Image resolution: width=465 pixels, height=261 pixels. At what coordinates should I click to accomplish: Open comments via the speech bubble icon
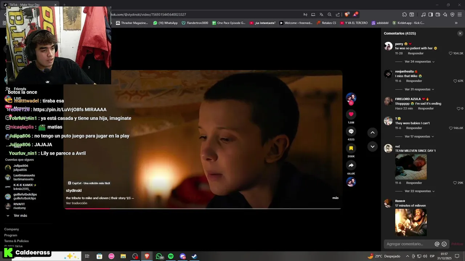click(351, 131)
